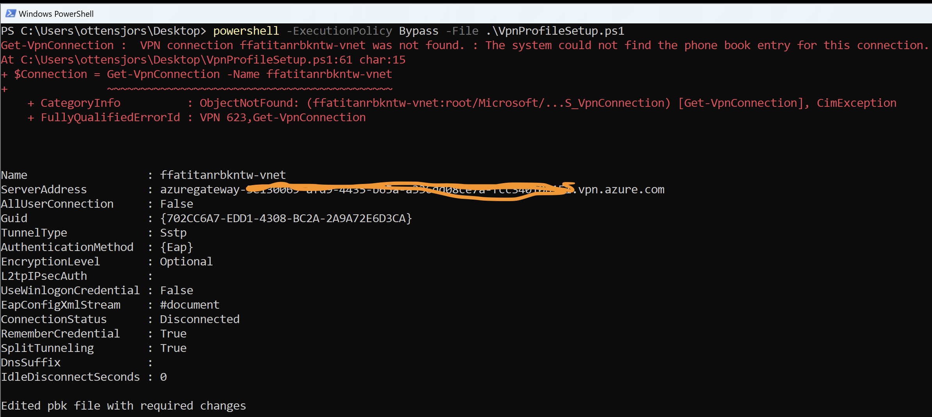Click the EapConfigXmlStream value '#document'

[190, 305]
